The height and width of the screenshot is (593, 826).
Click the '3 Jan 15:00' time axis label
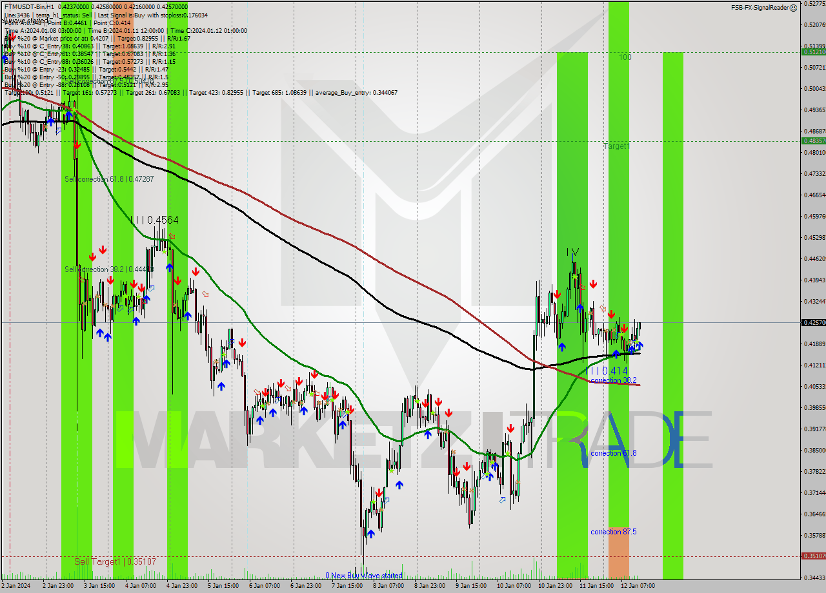[x=100, y=586]
